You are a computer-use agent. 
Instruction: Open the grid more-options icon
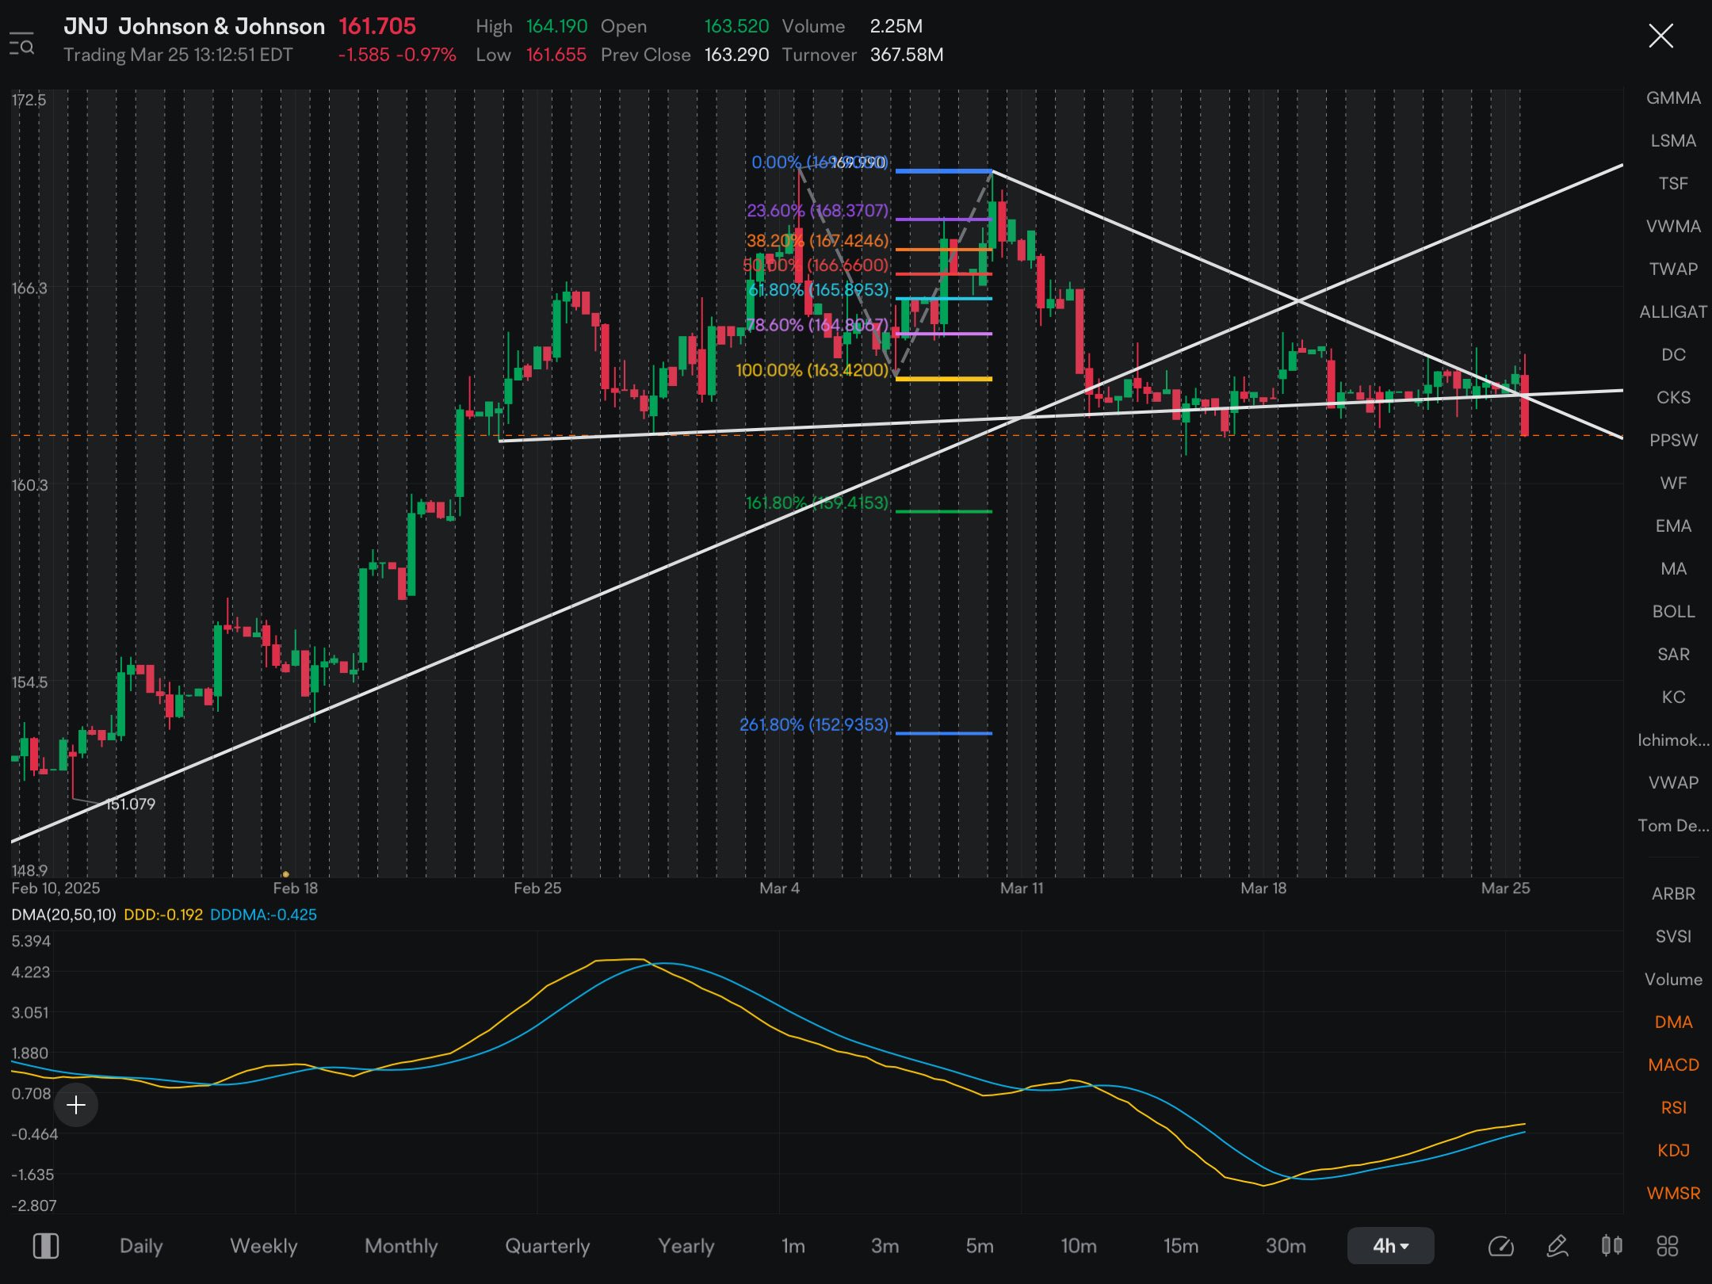(x=1668, y=1246)
